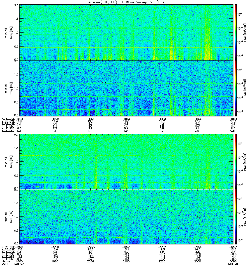Click the THB Y_RE_GSE value '19.4'

[55, 121]
